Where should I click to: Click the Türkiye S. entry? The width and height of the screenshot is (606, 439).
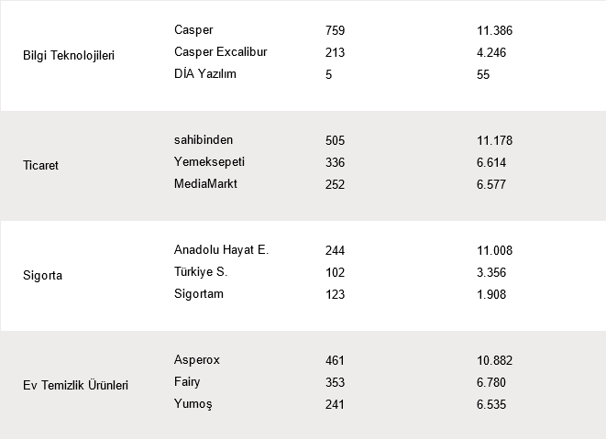[201, 272]
